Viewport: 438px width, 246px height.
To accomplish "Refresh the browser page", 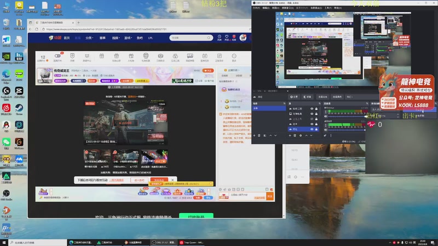I will (x=37, y=29).
